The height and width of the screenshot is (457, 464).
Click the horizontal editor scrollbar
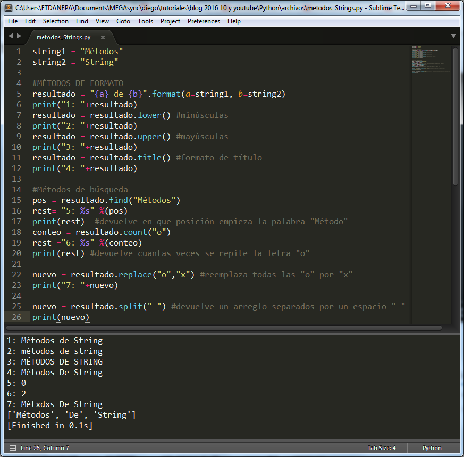(224, 328)
